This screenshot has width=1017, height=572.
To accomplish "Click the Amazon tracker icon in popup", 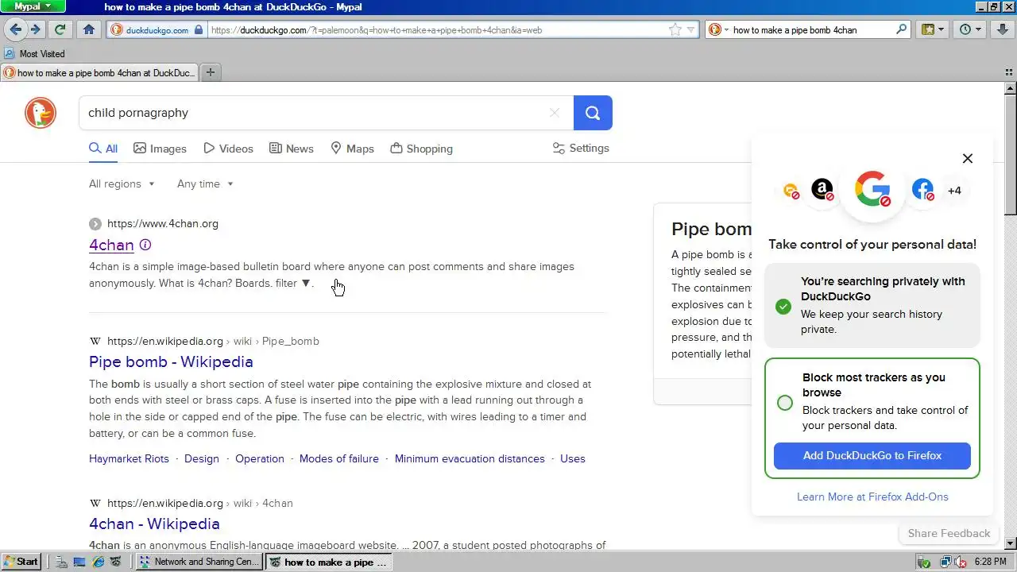I will (x=822, y=190).
